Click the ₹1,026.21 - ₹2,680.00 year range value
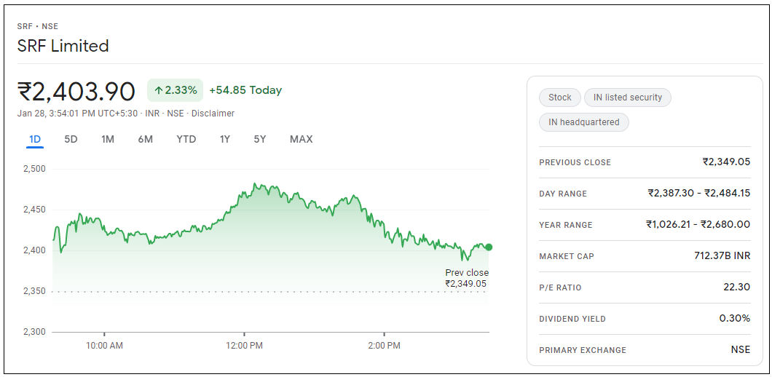772x377 pixels. tap(698, 224)
